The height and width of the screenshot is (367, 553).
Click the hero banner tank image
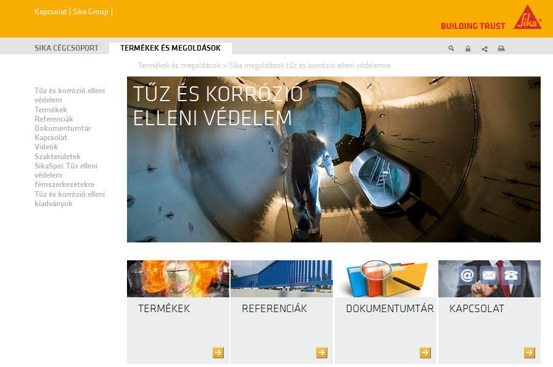point(334,160)
